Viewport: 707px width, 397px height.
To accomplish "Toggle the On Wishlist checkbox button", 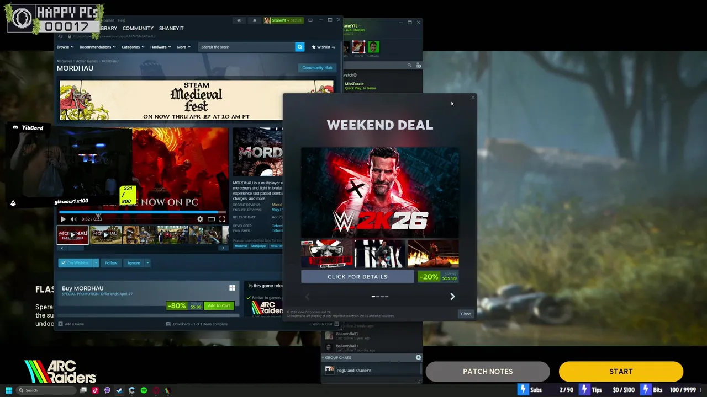I will [75, 263].
